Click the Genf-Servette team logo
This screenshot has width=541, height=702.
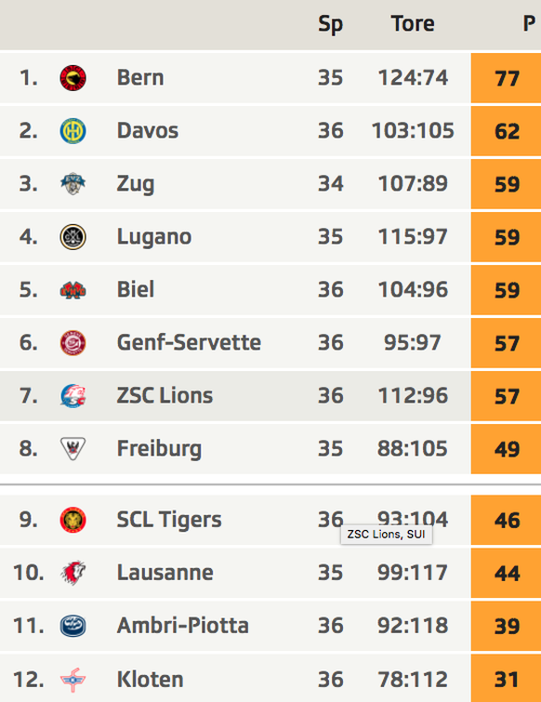(73, 343)
